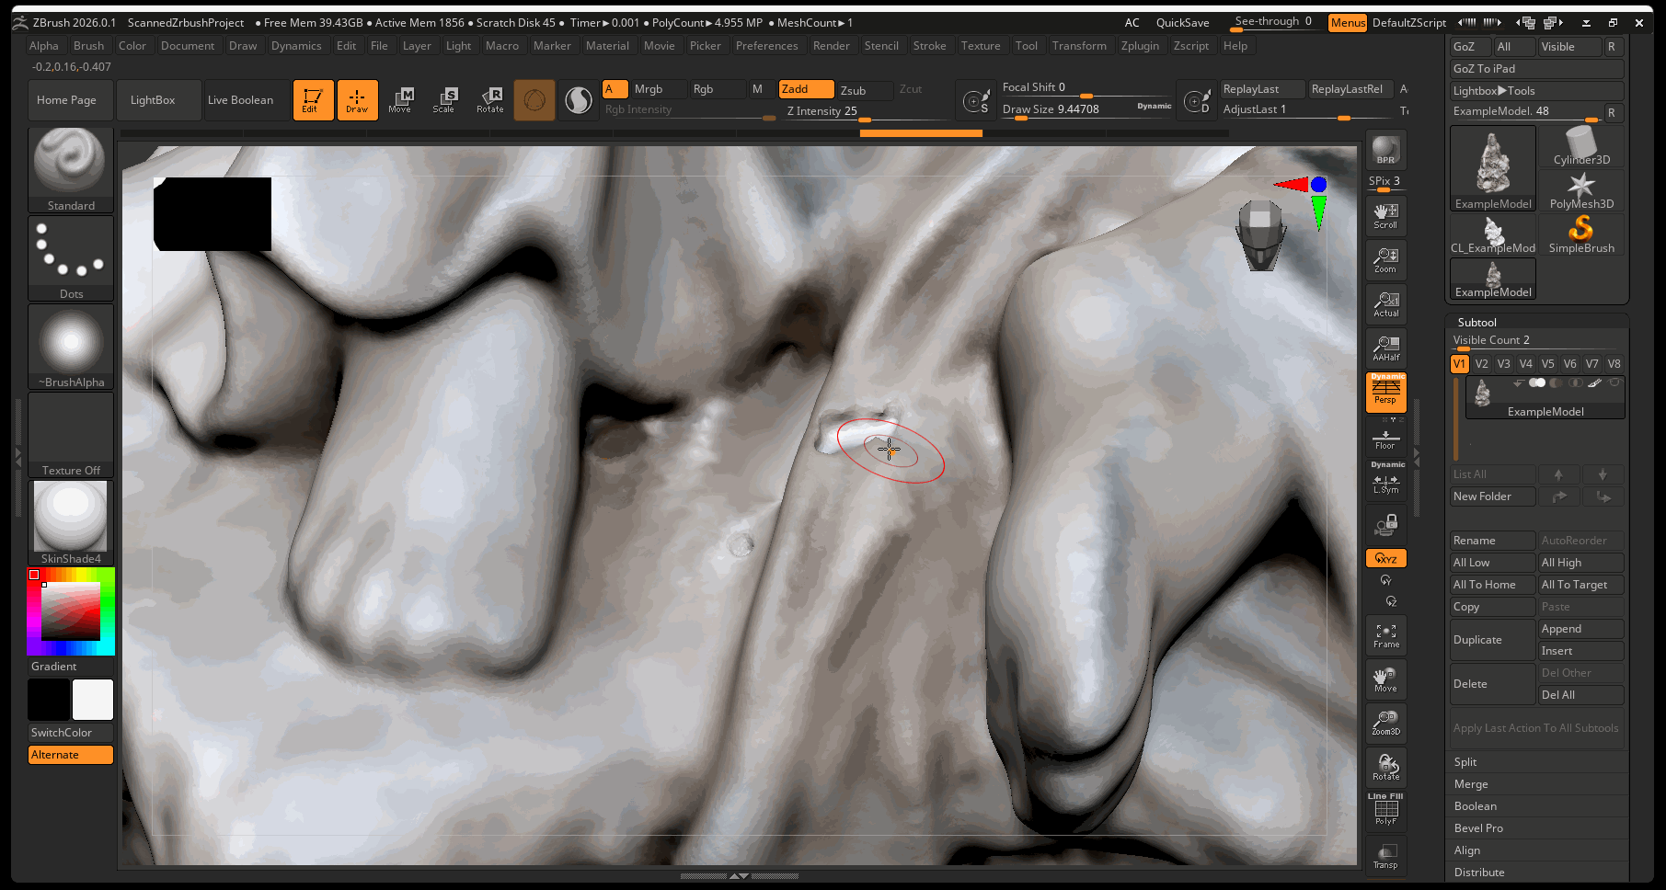The width and height of the screenshot is (1666, 890).
Task: Toggle Persp perspective mode off
Action: click(x=1385, y=393)
